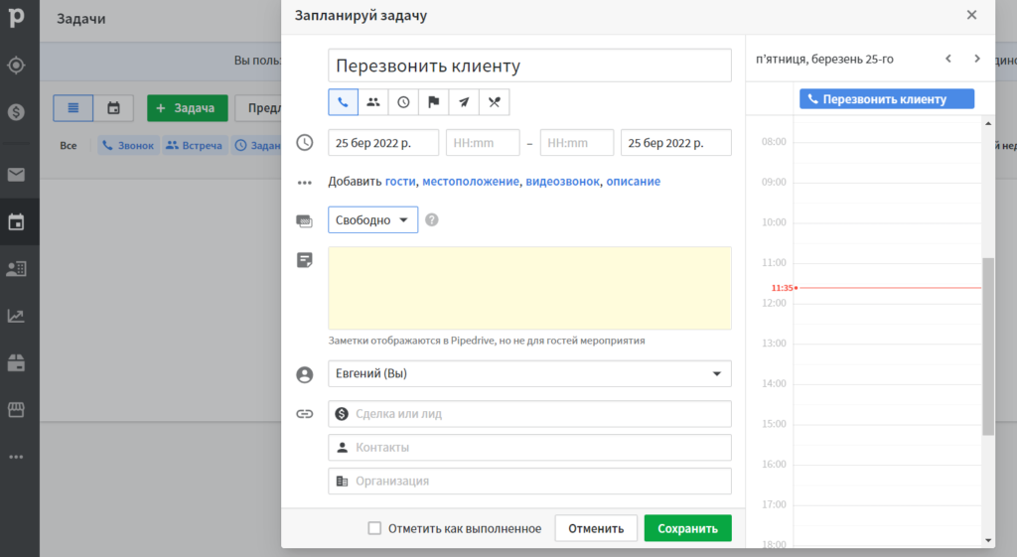Select the email paper-plane type icon
The image size is (1017, 557).
[x=464, y=102]
